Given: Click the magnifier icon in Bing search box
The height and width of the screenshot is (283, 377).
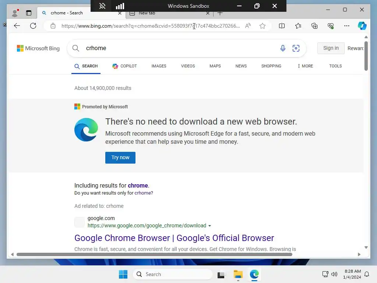Looking at the screenshot, I should 76,48.
